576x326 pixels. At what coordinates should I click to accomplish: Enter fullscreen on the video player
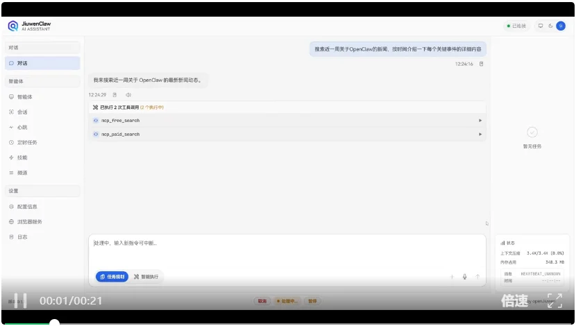tap(554, 300)
